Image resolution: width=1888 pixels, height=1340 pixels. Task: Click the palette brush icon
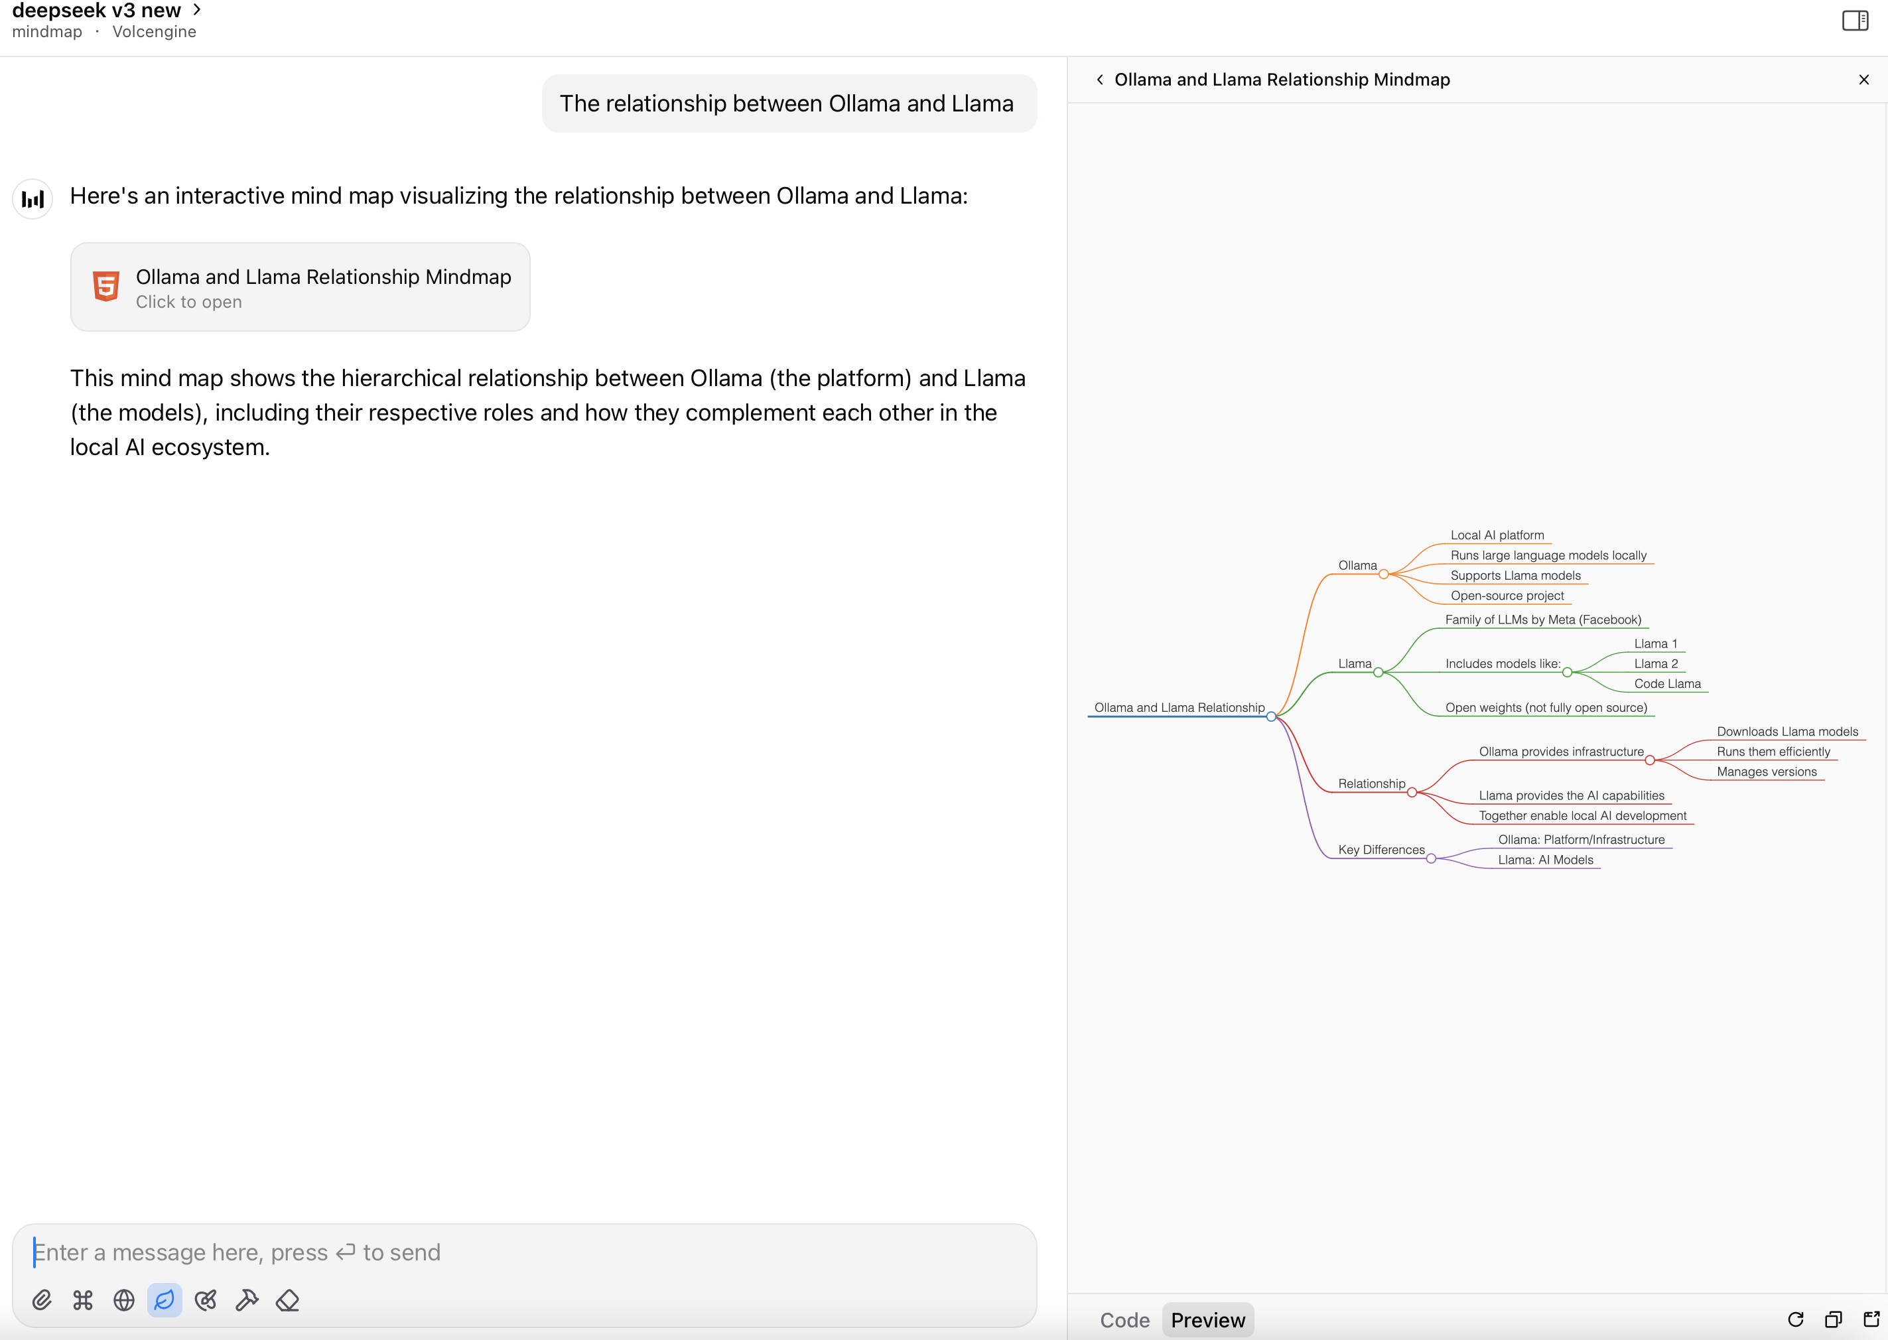point(206,1300)
